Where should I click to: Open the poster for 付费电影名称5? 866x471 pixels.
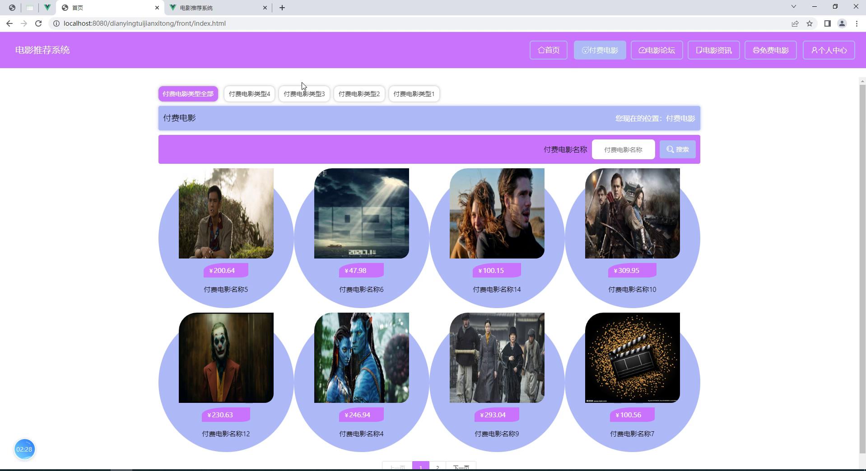pyautogui.click(x=226, y=213)
